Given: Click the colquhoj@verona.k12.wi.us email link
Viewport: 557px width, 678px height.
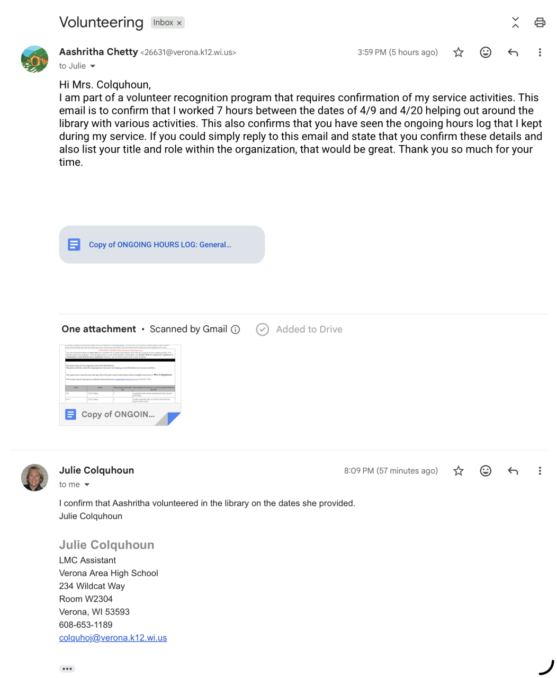Looking at the screenshot, I should [113, 638].
